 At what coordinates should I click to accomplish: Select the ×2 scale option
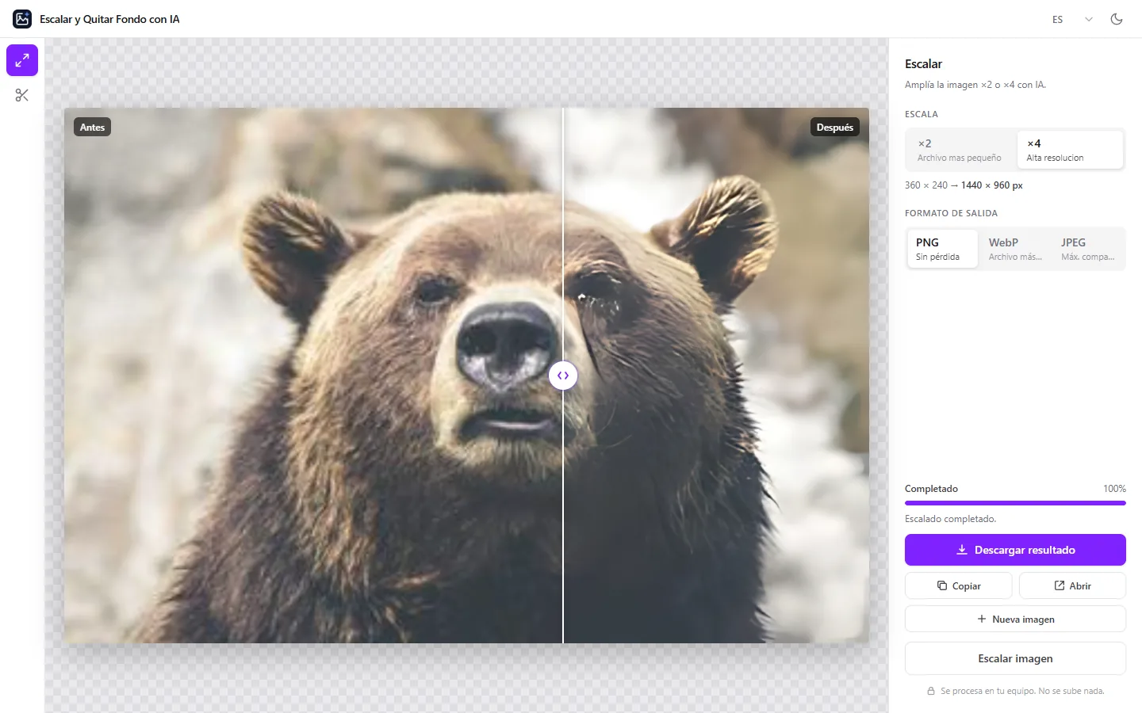pyautogui.click(x=960, y=150)
